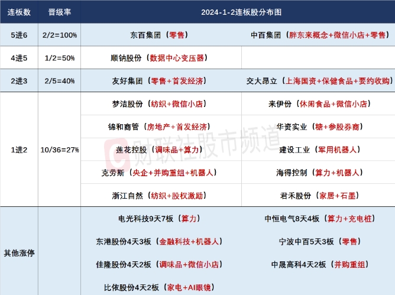Click 比依股份4天2板 entry
Screen dimensions: 395x295
pyautogui.click(x=159, y=287)
